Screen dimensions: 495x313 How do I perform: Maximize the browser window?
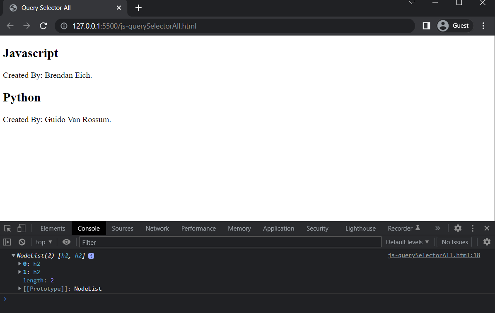pyautogui.click(x=459, y=3)
